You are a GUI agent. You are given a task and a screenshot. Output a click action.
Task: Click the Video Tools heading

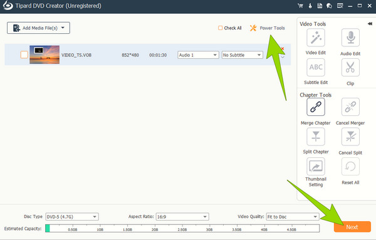point(313,24)
